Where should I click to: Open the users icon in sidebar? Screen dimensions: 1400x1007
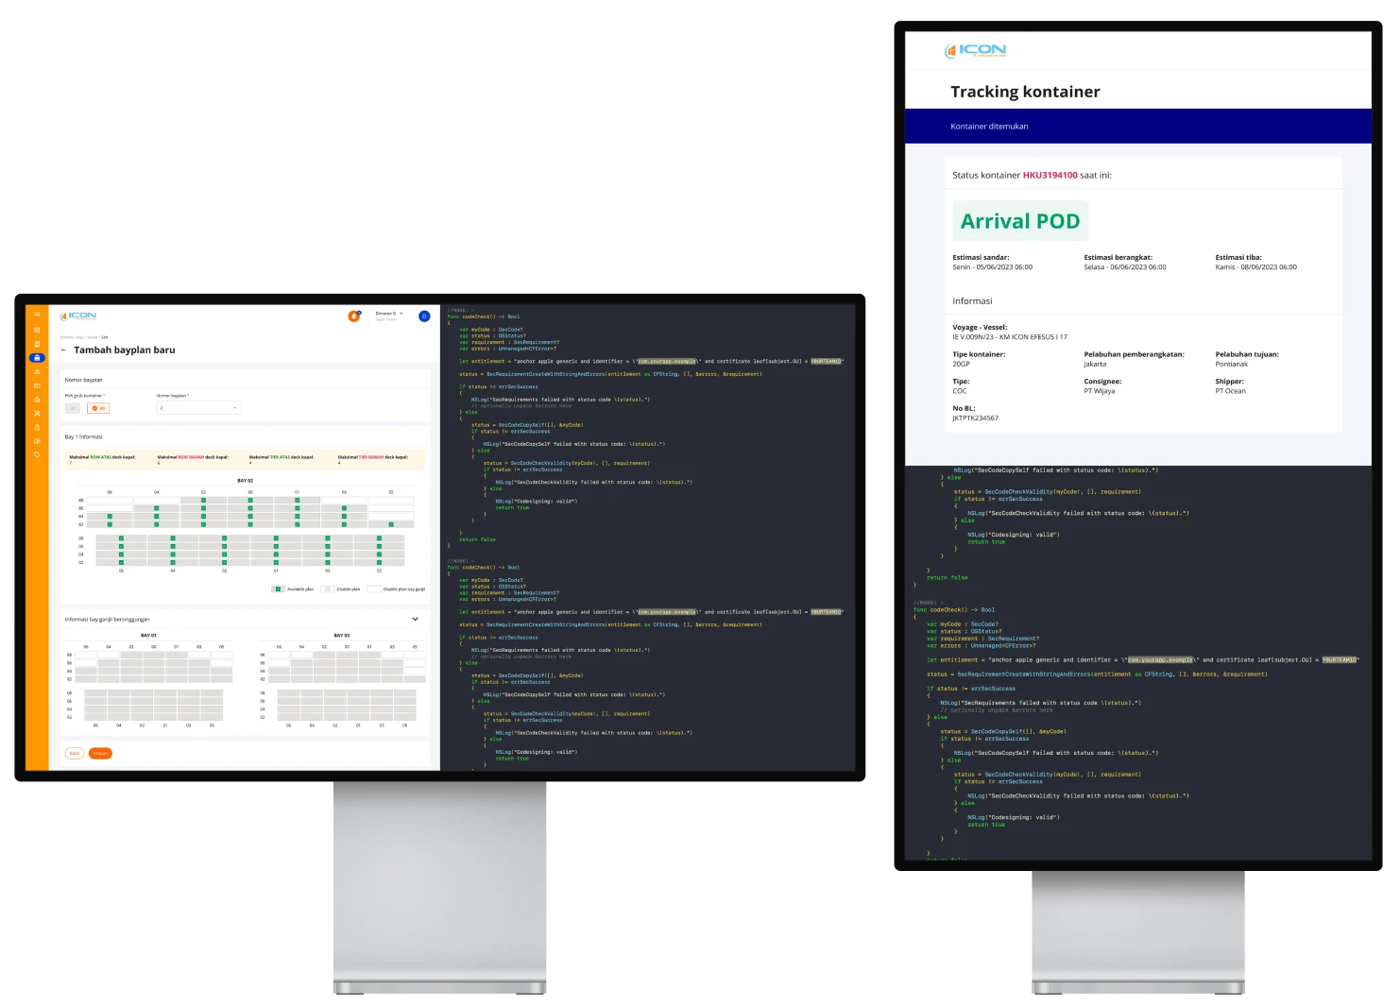point(37,372)
